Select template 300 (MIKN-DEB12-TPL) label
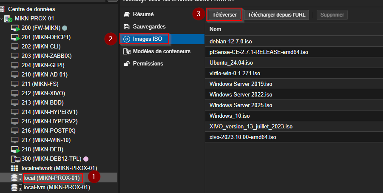 pos(51,159)
